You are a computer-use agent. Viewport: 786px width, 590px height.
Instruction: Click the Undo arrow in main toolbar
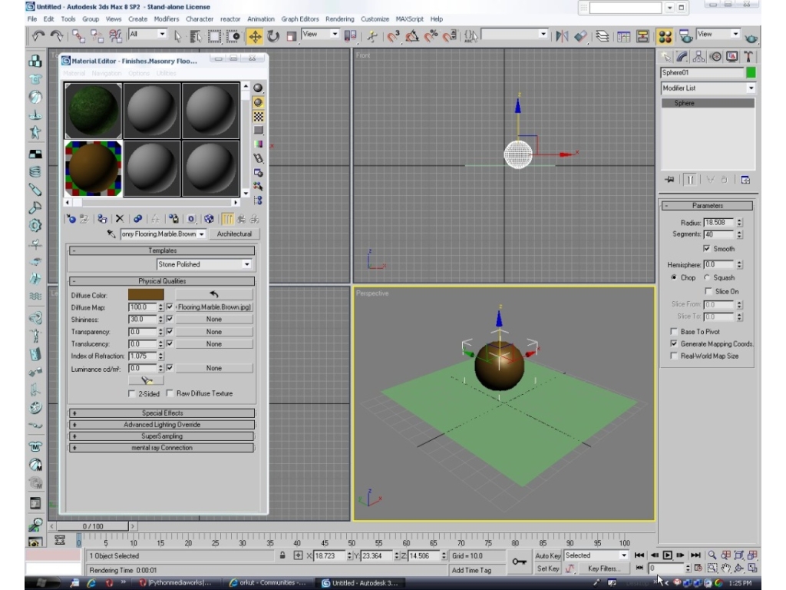(38, 35)
